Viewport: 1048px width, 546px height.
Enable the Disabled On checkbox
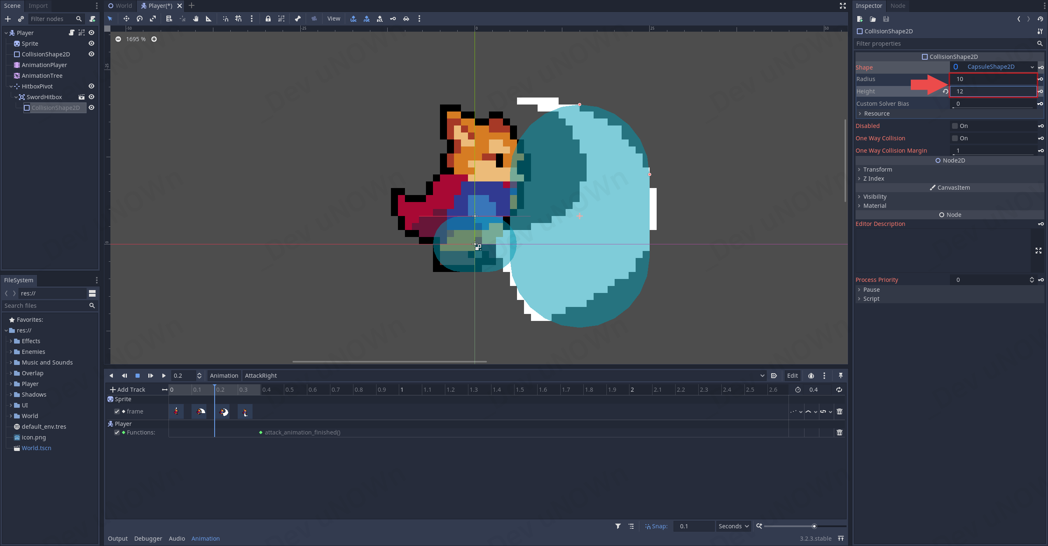955,126
